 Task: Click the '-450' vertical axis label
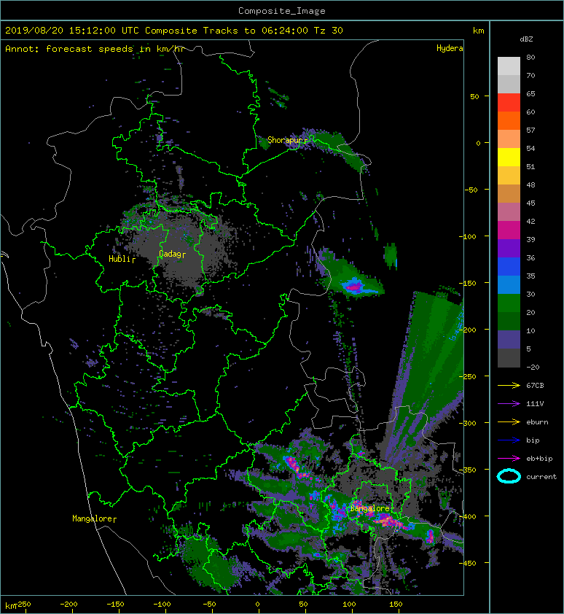pyautogui.click(x=467, y=563)
